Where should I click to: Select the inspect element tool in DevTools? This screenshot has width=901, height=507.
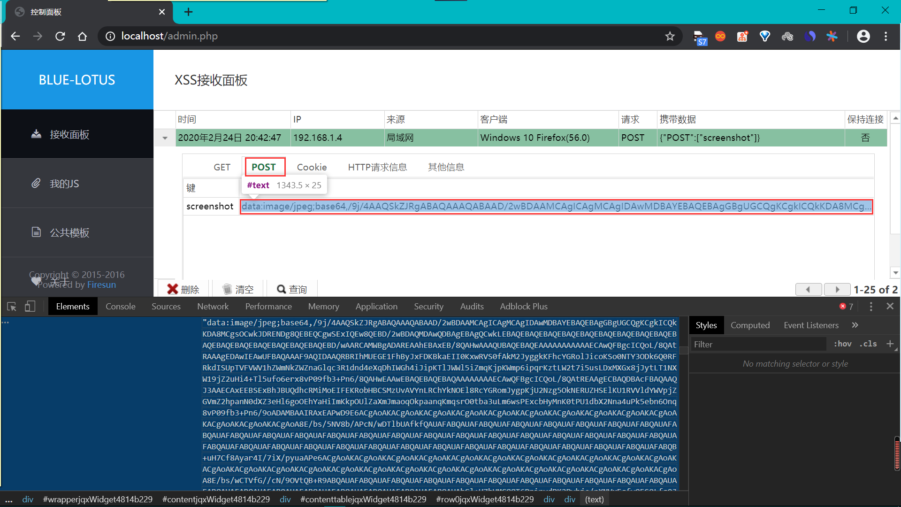[11, 306]
